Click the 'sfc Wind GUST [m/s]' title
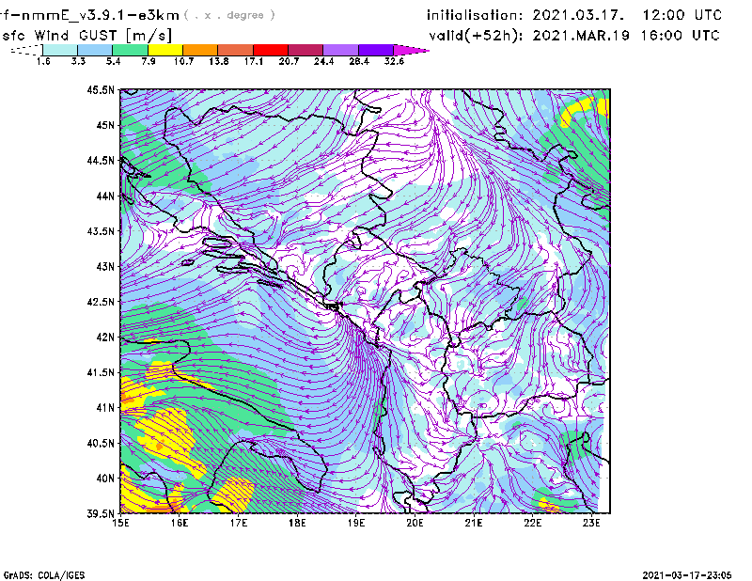The width and height of the screenshot is (752, 581). click(x=86, y=36)
